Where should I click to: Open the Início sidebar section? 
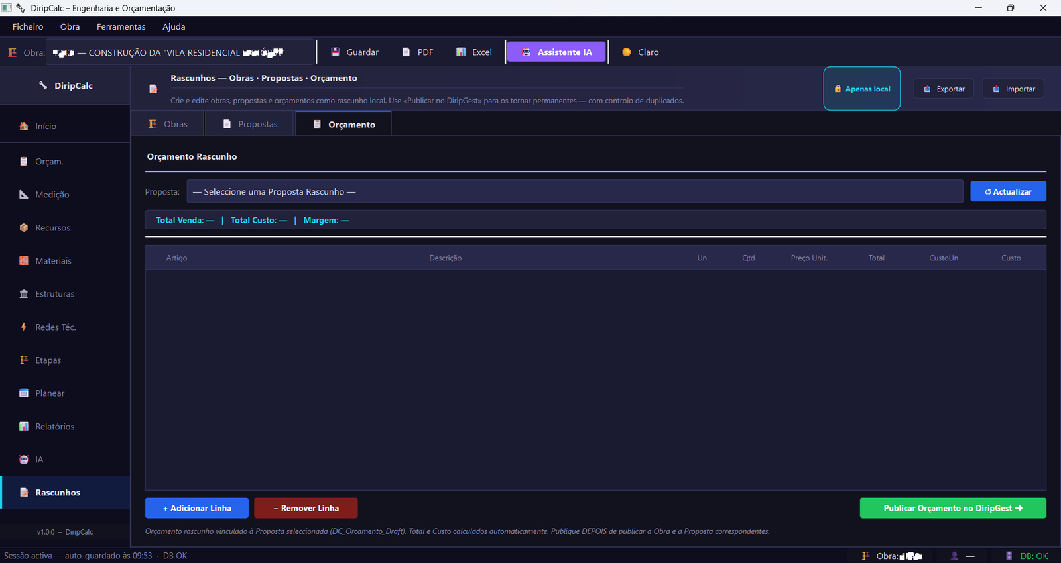pos(65,126)
